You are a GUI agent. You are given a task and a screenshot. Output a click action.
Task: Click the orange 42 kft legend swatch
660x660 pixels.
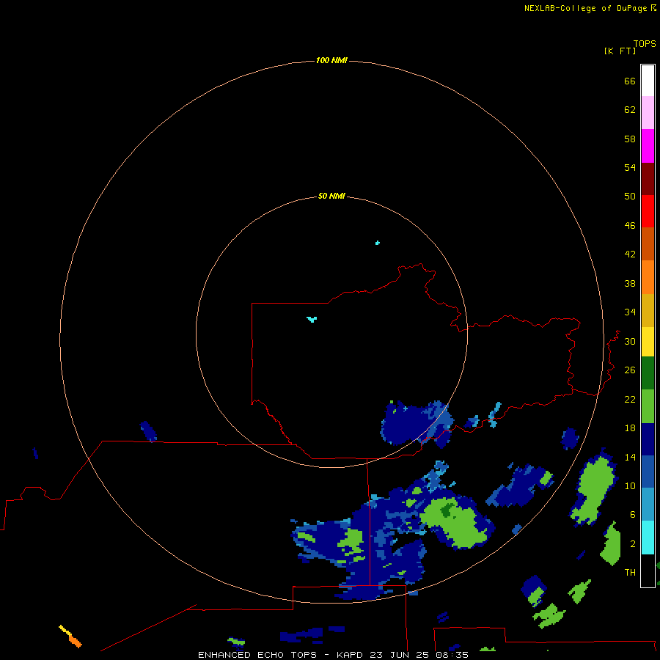click(648, 277)
